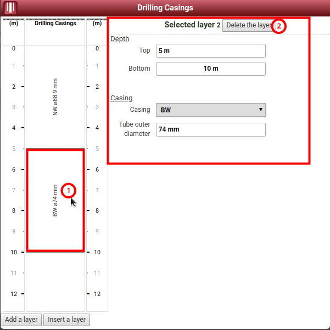
Task: Click the Depth section heading
Action: click(120, 39)
